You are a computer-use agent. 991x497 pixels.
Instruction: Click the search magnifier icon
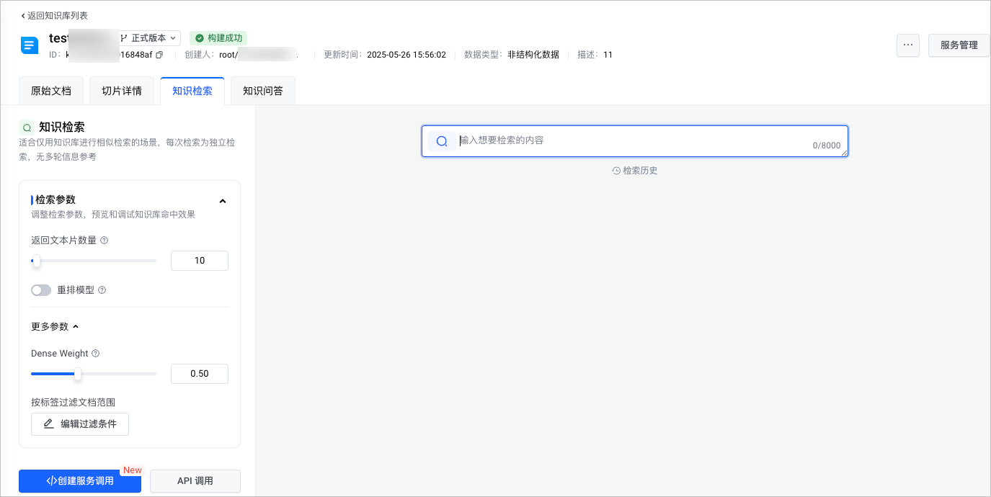tap(442, 141)
